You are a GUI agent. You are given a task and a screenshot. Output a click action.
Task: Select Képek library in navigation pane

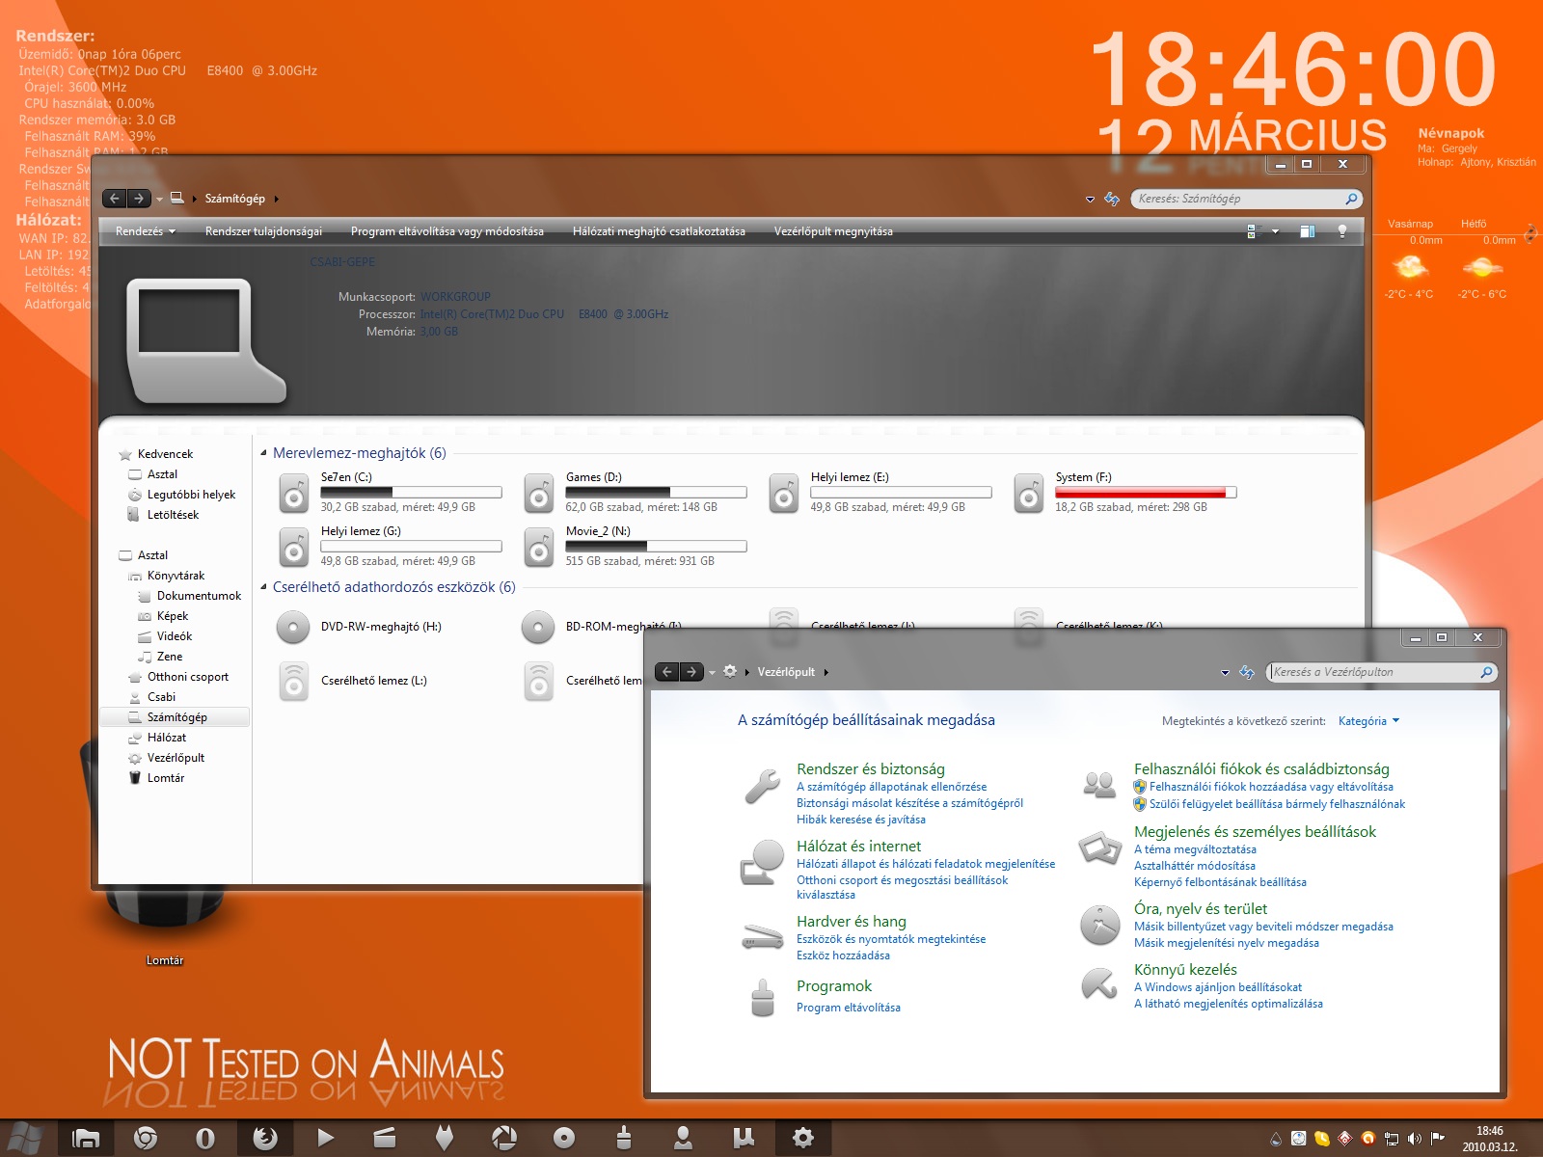point(172,616)
